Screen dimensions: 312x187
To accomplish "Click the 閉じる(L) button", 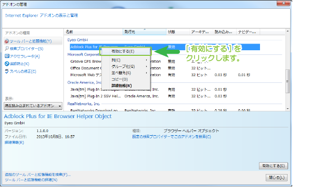I will (x=277, y=178).
